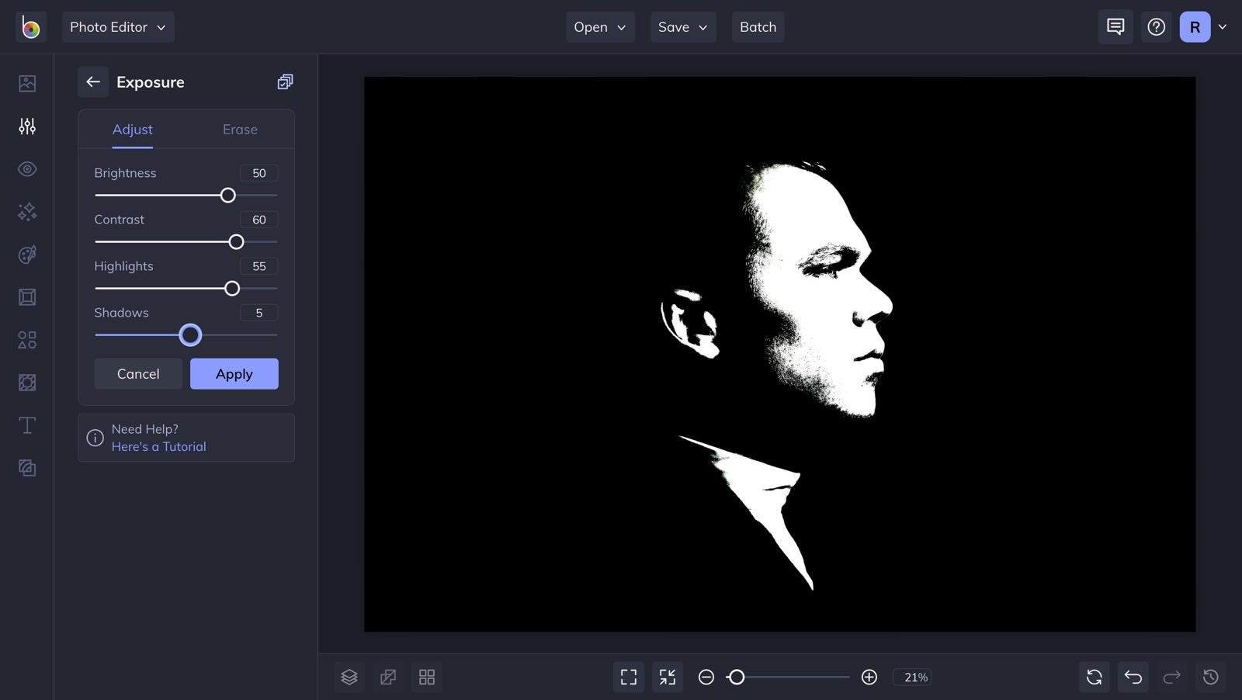Switch to the Erase tab
Screen dimensions: 1242x700
pyautogui.click(x=240, y=130)
